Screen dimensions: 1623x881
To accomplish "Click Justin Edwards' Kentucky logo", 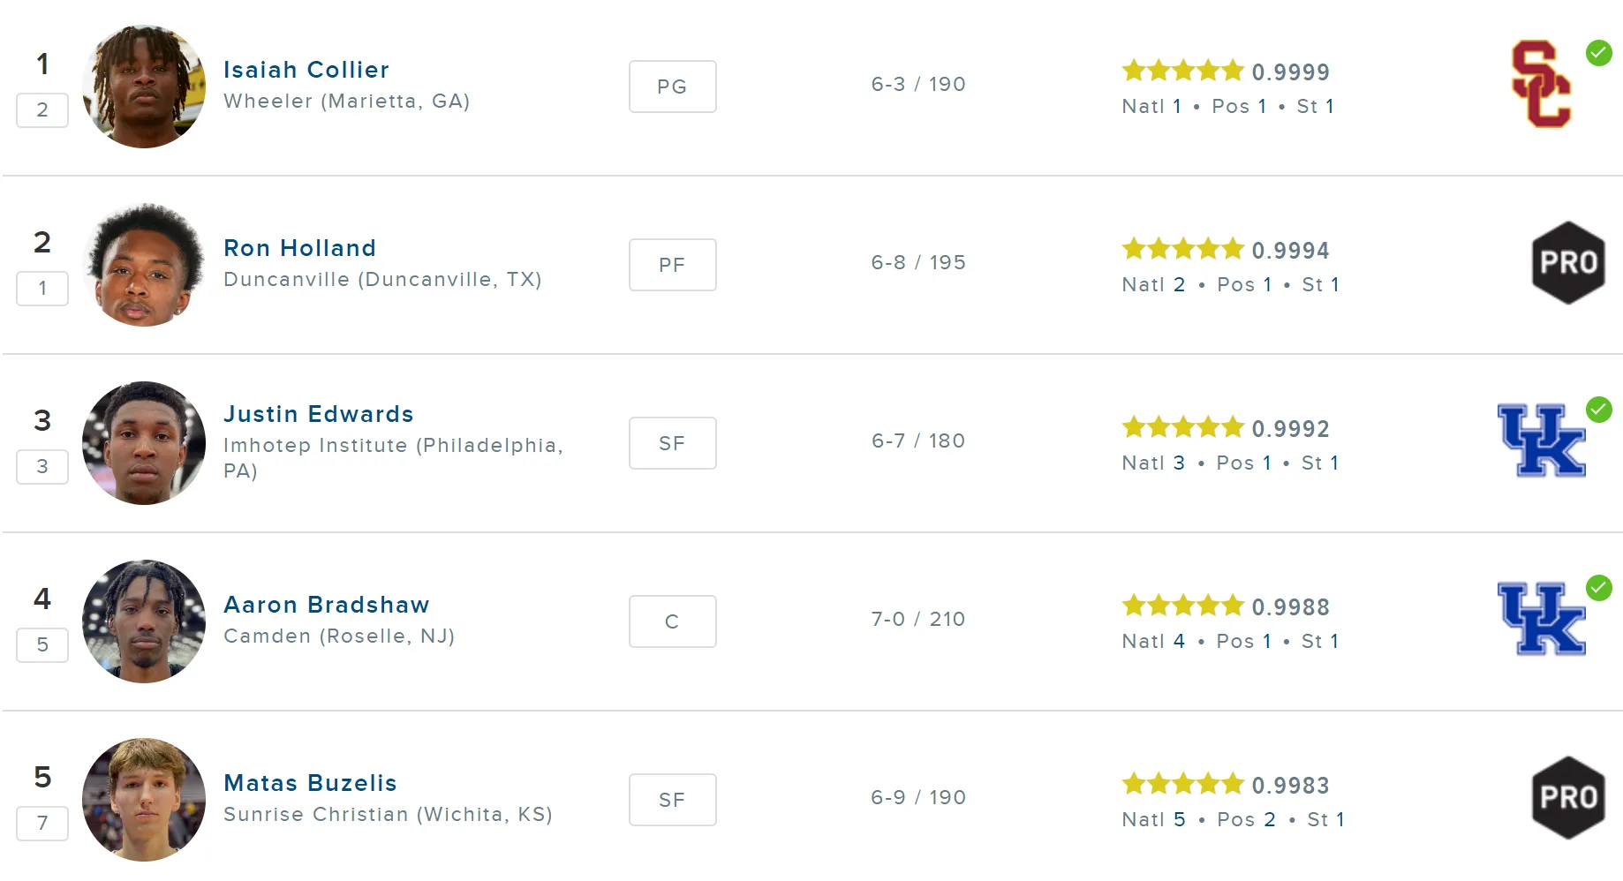I will (1542, 440).
